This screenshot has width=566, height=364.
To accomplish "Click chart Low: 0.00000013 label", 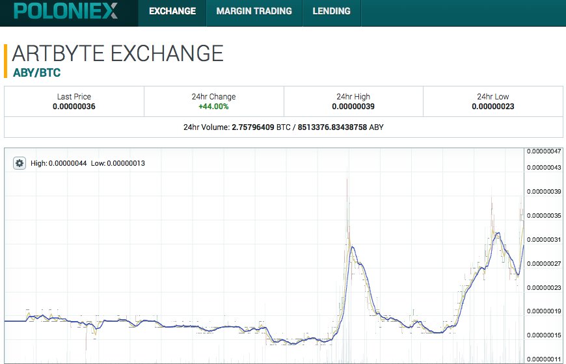I will point(118,163).
